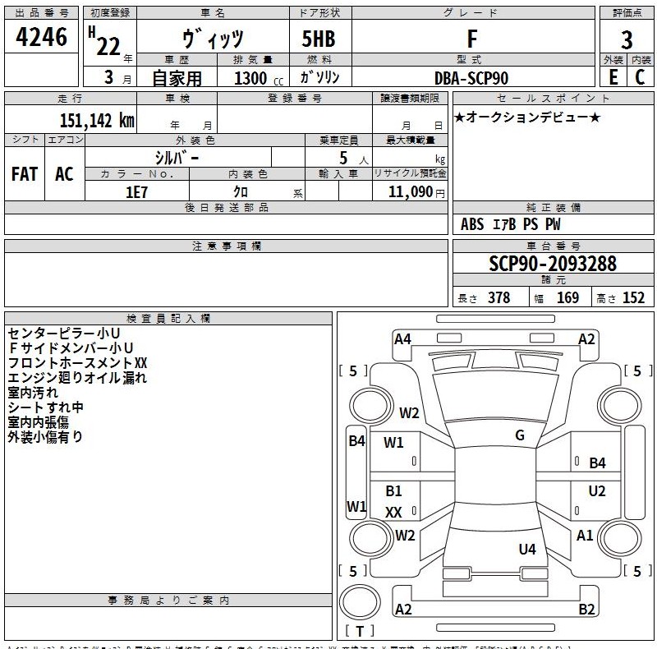The image size is (657, 649).
Task: Select displacement value 1300 cc
Action: coord(259,78)
